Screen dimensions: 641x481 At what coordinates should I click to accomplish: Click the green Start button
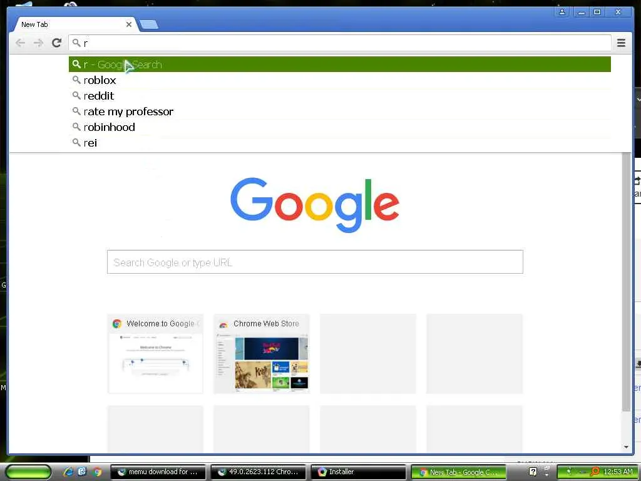[28, 472]
